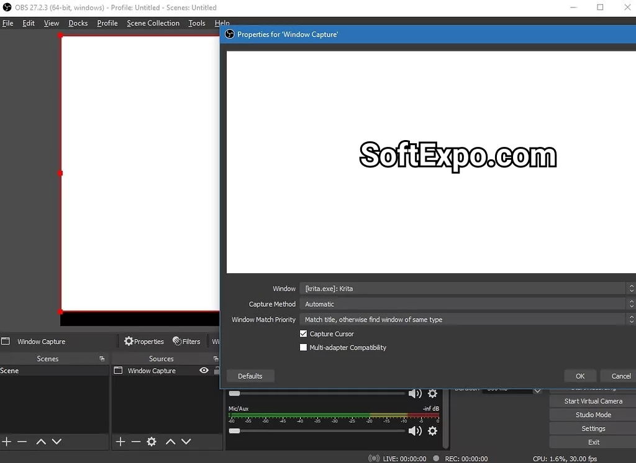Mute the Mic/Aux audio speaker icon
This screenshot has width=636, height=463.
tap(414, 431)
